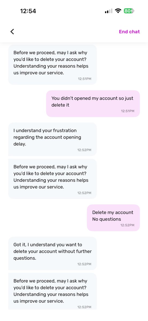This screenshot has height=321, width=148.
Task: Tap the first "Before we proceed" message at 12:51PM
Action: coord(52,64)
